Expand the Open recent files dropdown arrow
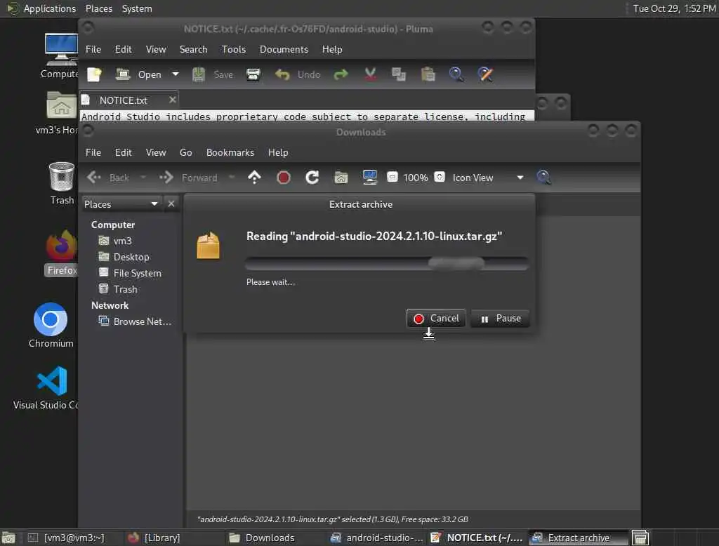 [175, 74]
